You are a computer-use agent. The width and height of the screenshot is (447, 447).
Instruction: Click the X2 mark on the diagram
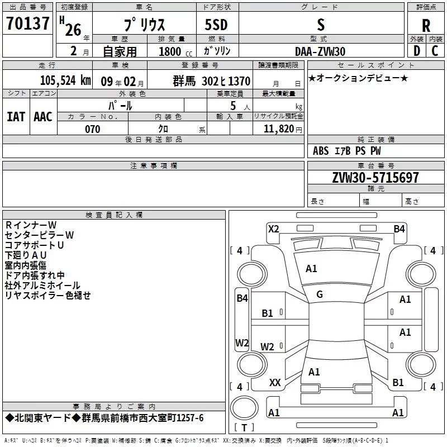(274, 229)
